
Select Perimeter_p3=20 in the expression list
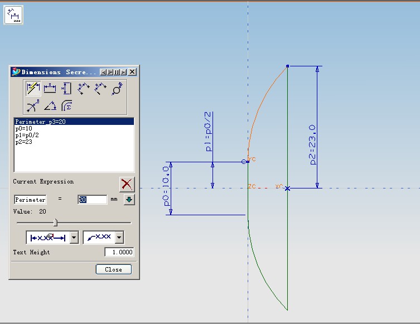(41, 122)
